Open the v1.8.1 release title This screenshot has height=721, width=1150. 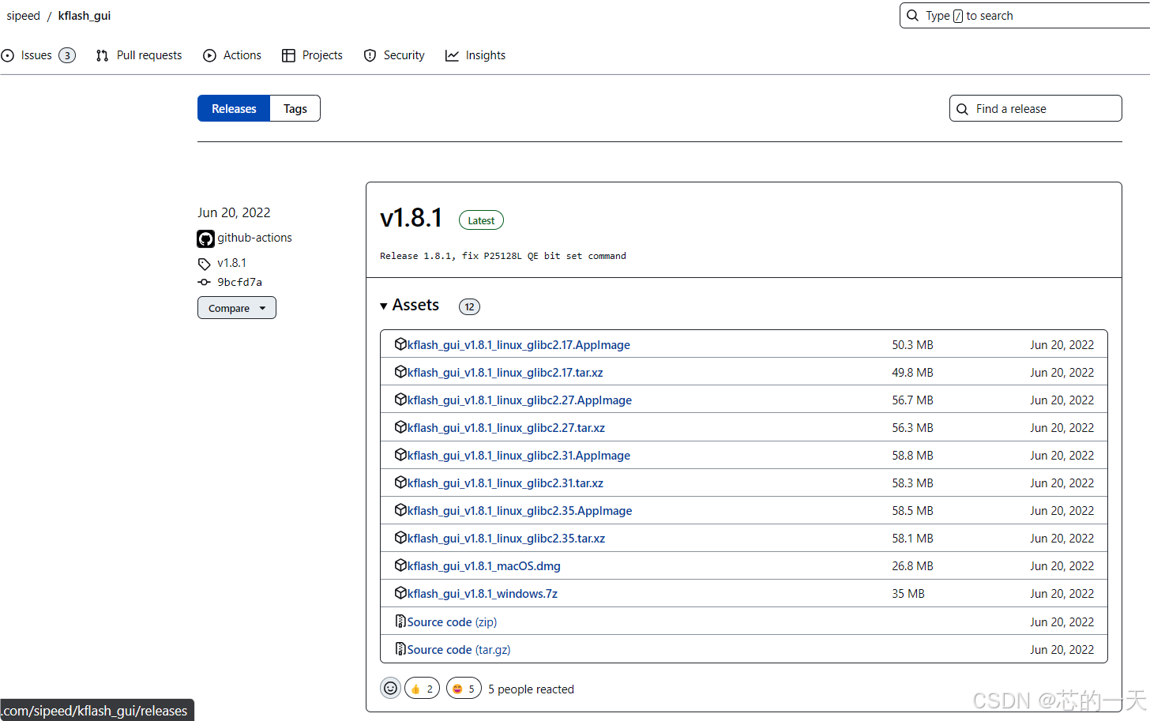pyautogui.click(x=411, y=218)
